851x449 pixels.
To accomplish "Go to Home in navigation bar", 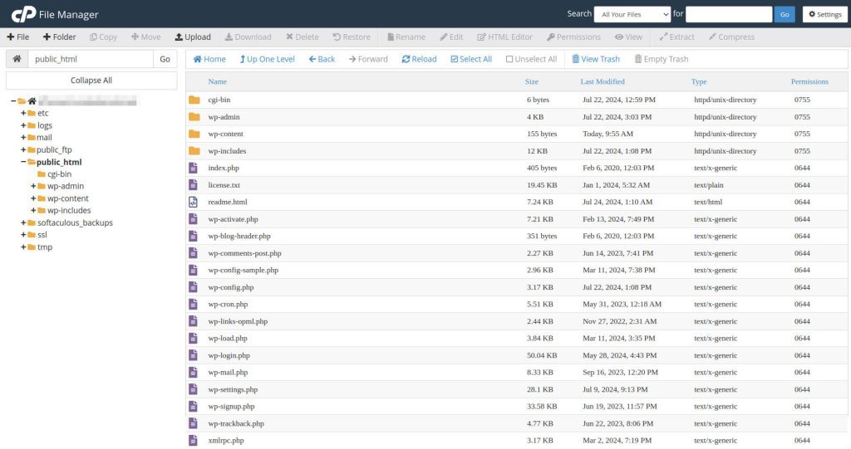I will point(209,59).
